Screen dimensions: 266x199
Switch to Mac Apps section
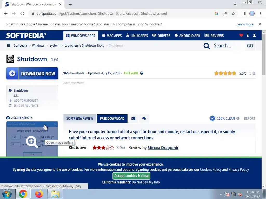point(112,36)
